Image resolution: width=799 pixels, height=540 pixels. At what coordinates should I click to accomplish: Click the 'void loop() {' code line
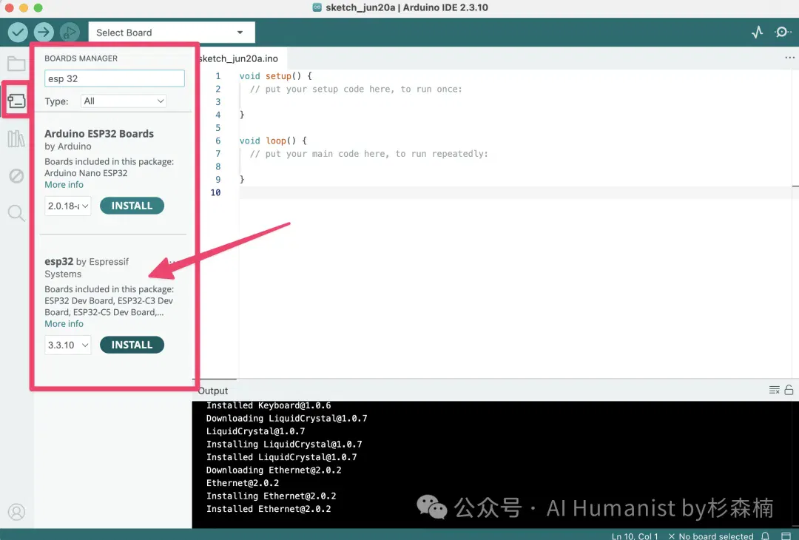point(273,141)
